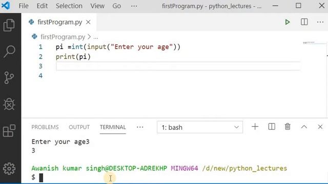The width and height of the screenshot is (328, 184).
Task: Click line number 4 in gutter
Action: pos(40,76)
